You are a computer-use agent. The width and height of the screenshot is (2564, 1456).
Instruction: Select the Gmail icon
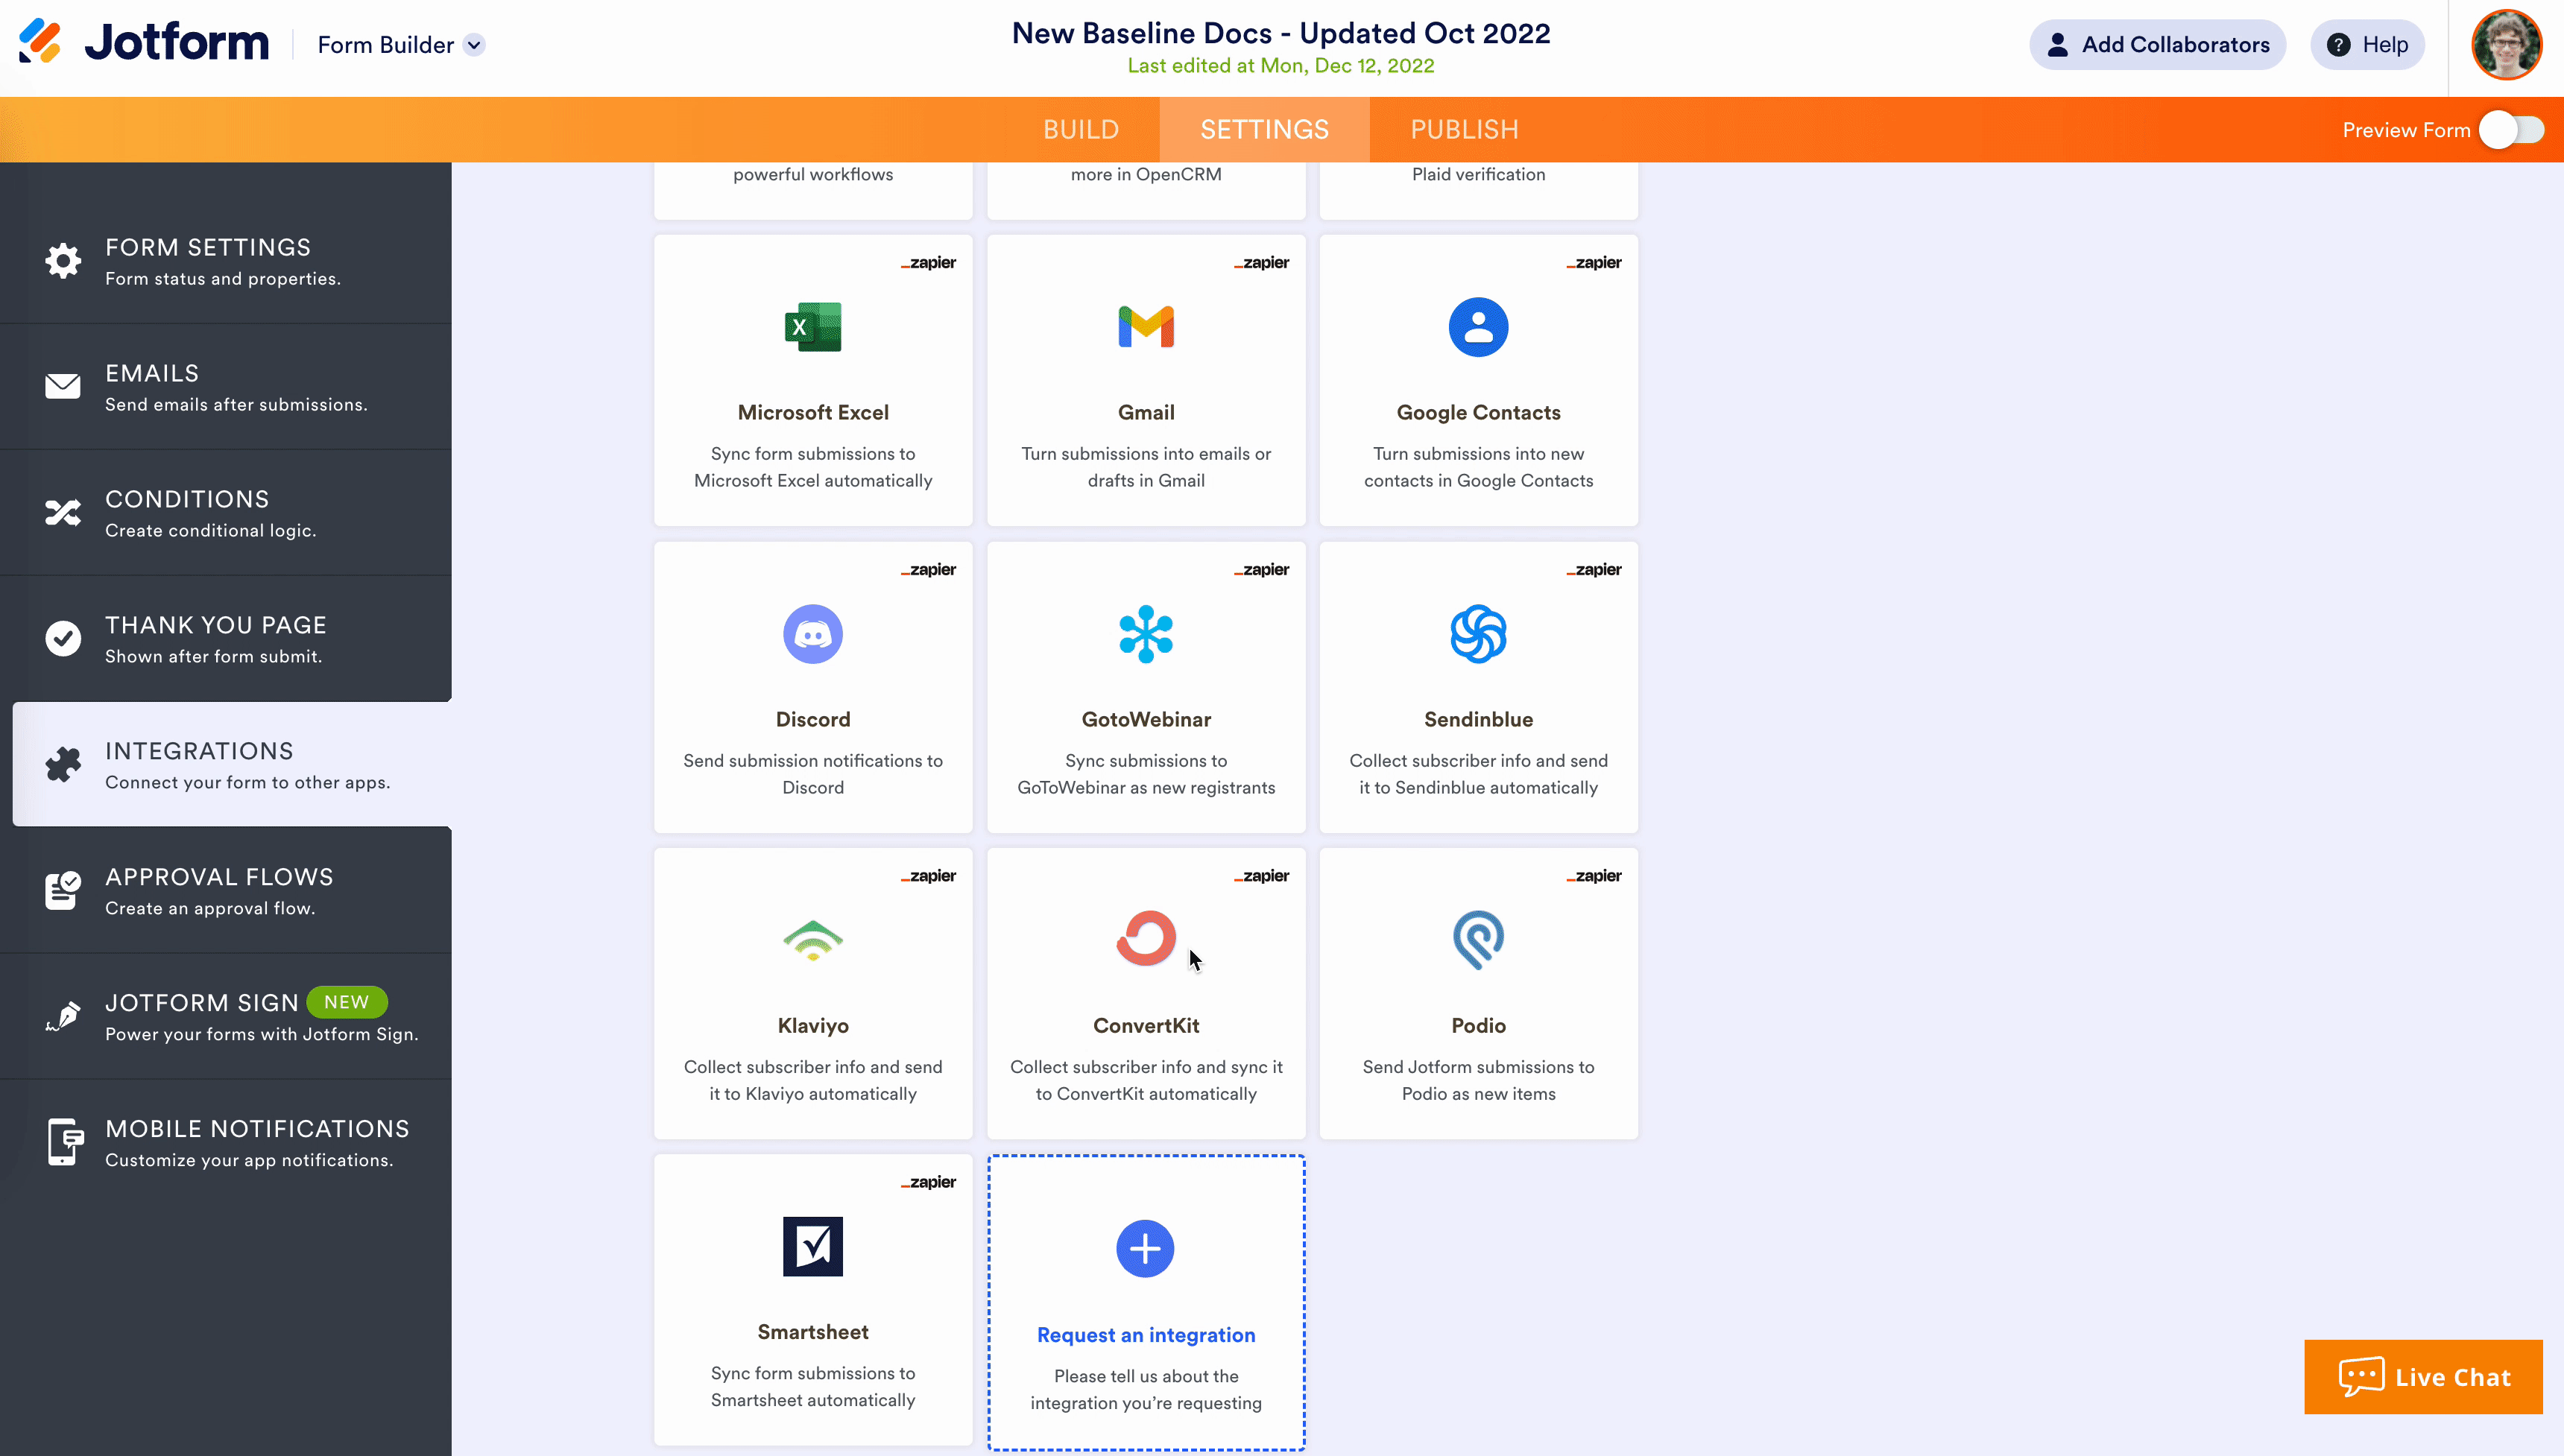click(x=1146, y=327)
